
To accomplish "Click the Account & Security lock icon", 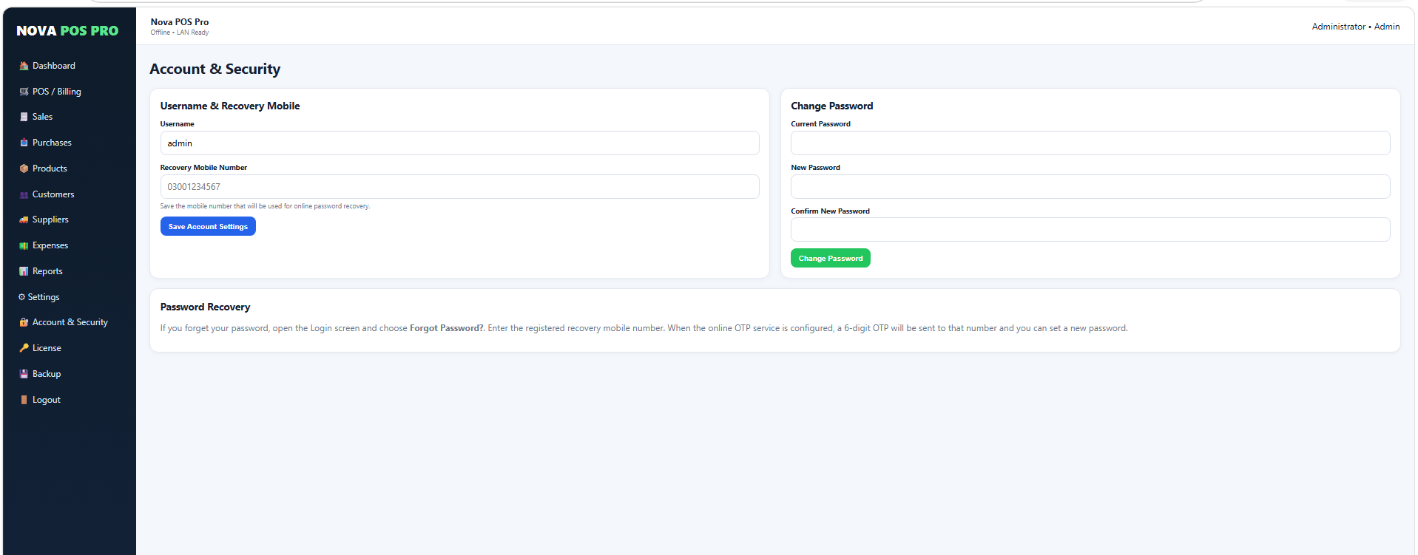I will point(24,322).
